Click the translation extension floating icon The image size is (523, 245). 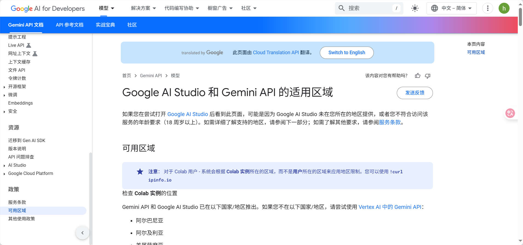[x=510, y=113]
